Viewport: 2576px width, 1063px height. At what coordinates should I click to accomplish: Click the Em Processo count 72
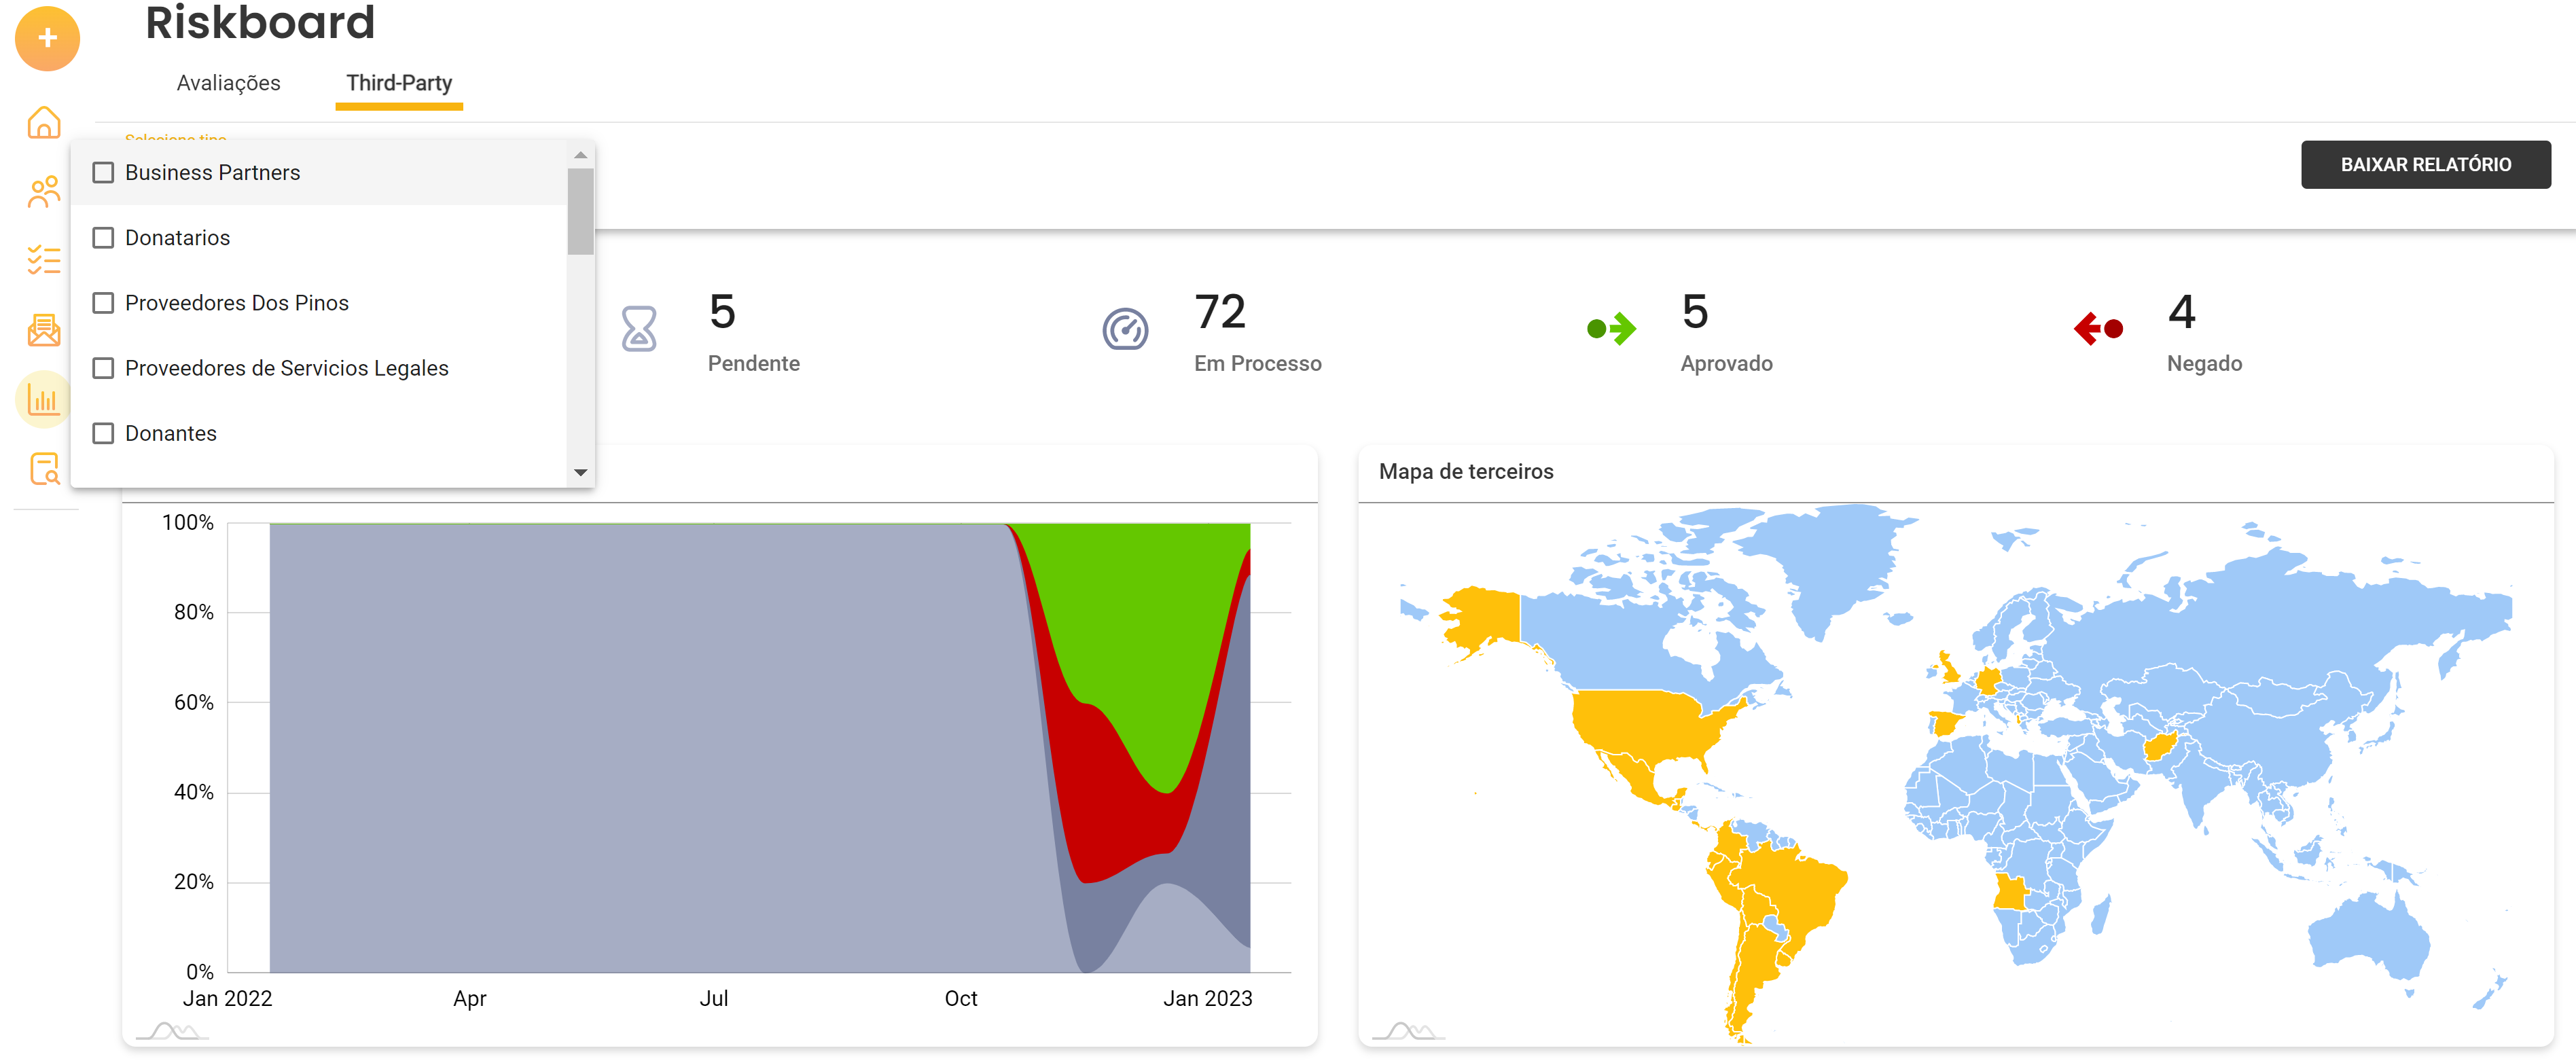[1220, 312]
